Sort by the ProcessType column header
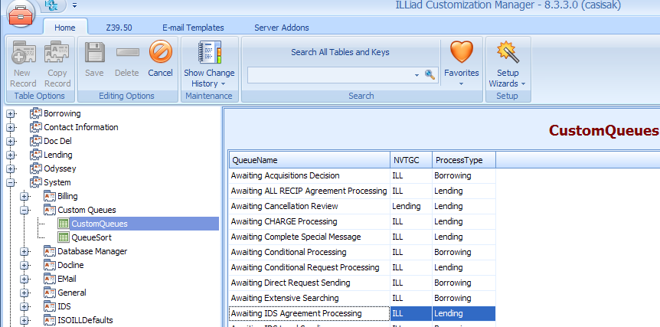This screenshot has width=660, height=327. click(464, 160)
